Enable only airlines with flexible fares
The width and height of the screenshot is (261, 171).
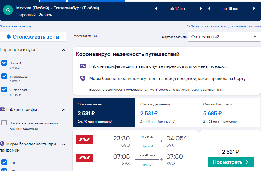pos(4,123)
